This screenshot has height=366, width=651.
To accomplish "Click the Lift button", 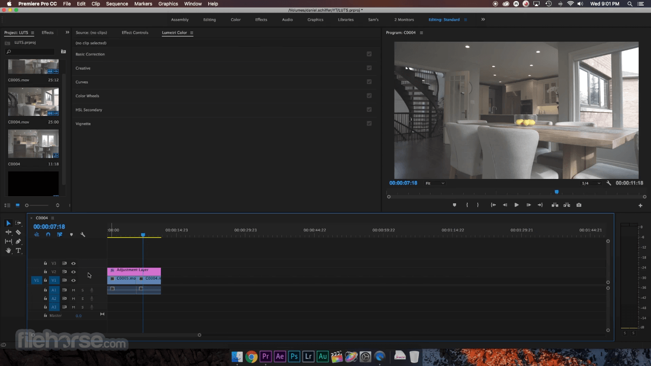I will (x=555, y=205).
